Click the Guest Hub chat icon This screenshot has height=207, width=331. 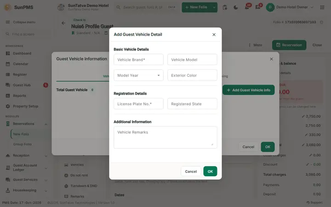[8, 85]
